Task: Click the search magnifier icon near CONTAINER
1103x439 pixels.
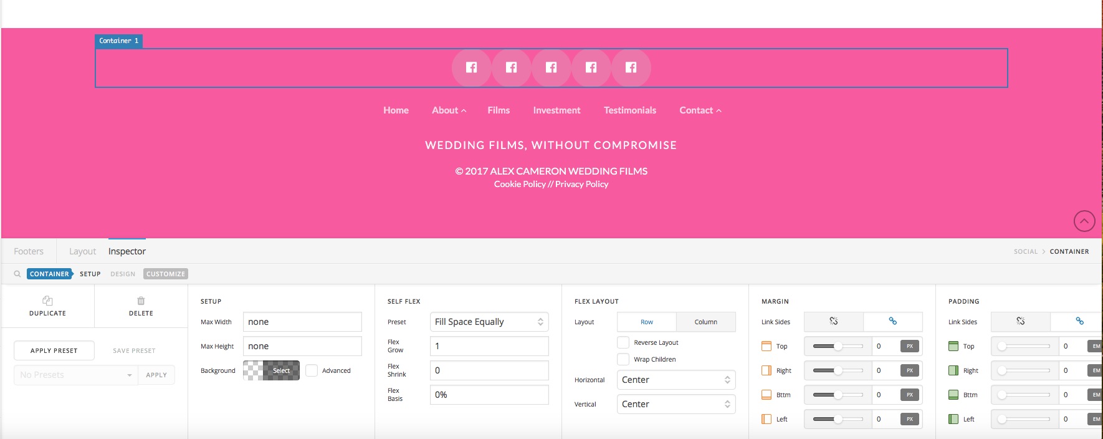Action: coord(17,274)
